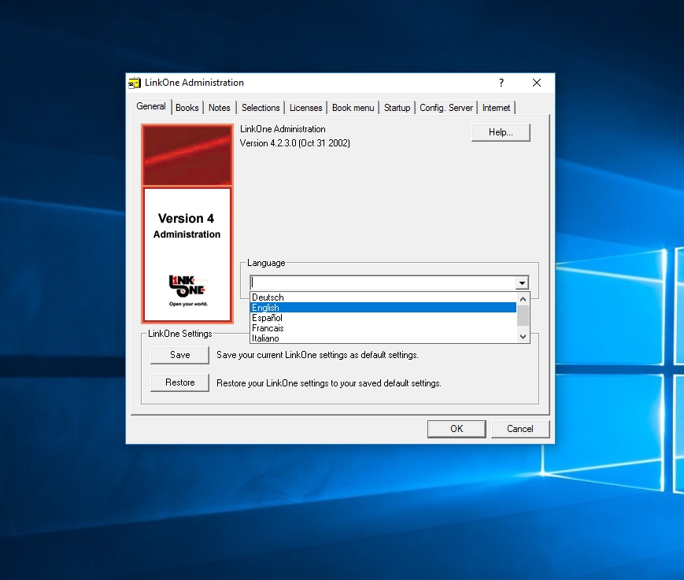
Task: Choose Italiano from the language list
Action: [x=383, y=338]
